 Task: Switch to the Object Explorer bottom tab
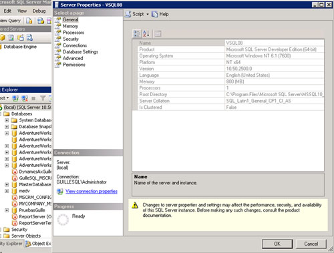tap(38, 244)
